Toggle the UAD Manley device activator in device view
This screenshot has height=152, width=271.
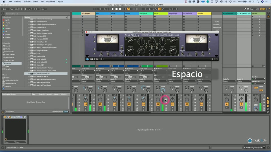5,117
